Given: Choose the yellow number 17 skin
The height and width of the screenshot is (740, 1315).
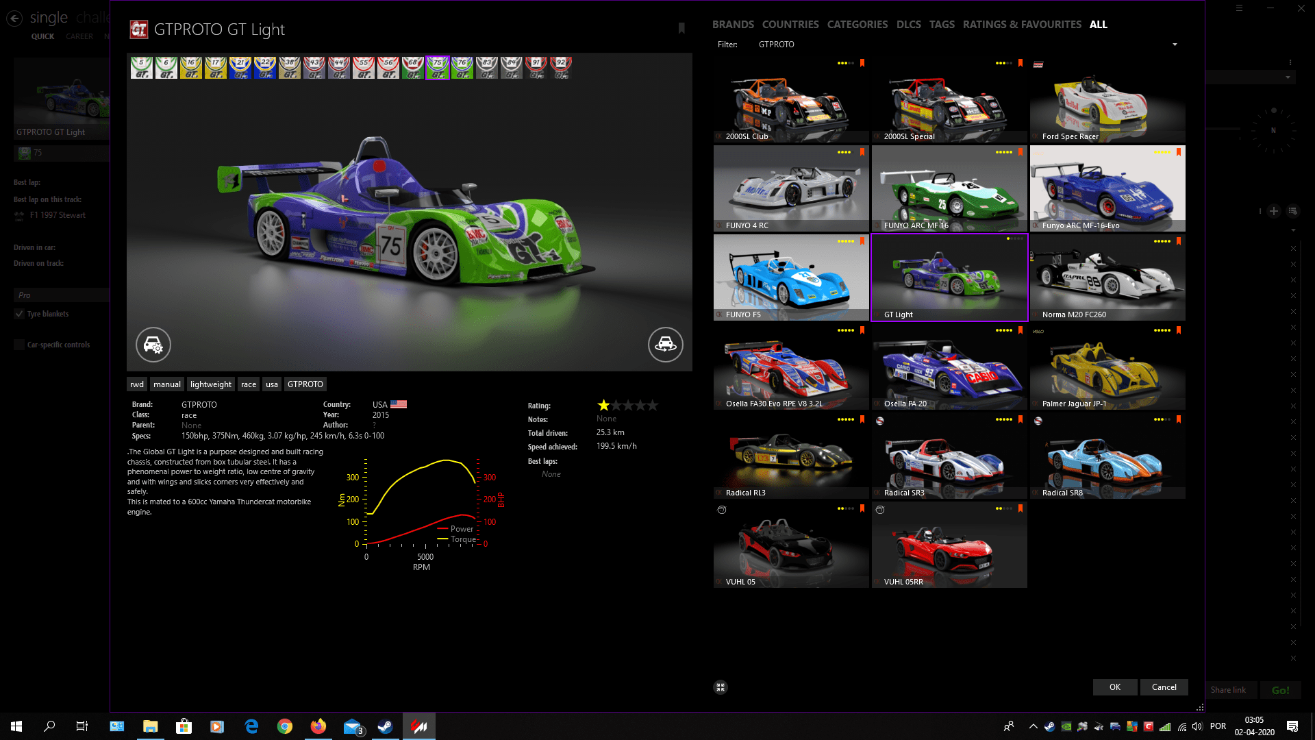Looking at the screenshot, I should click(x=216, y=68).
